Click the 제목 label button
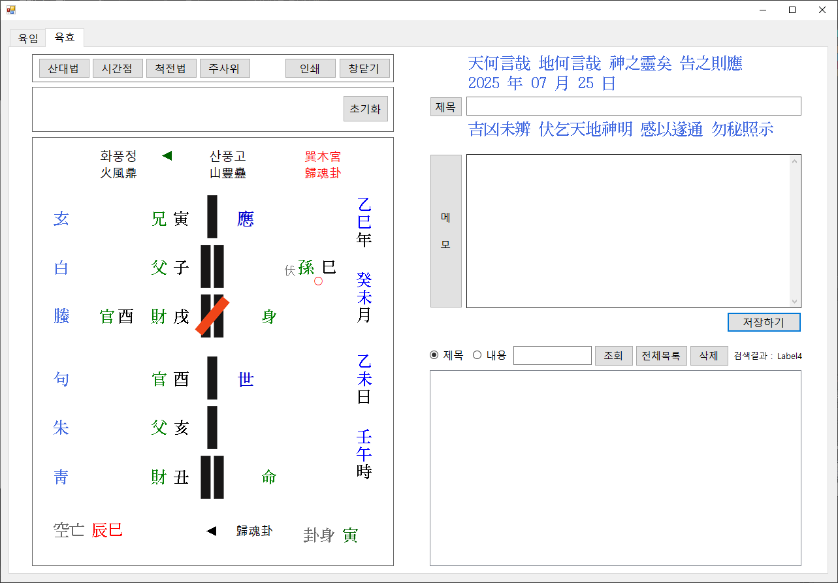Viewport: 838px width, 583px height. coord(446,106)
